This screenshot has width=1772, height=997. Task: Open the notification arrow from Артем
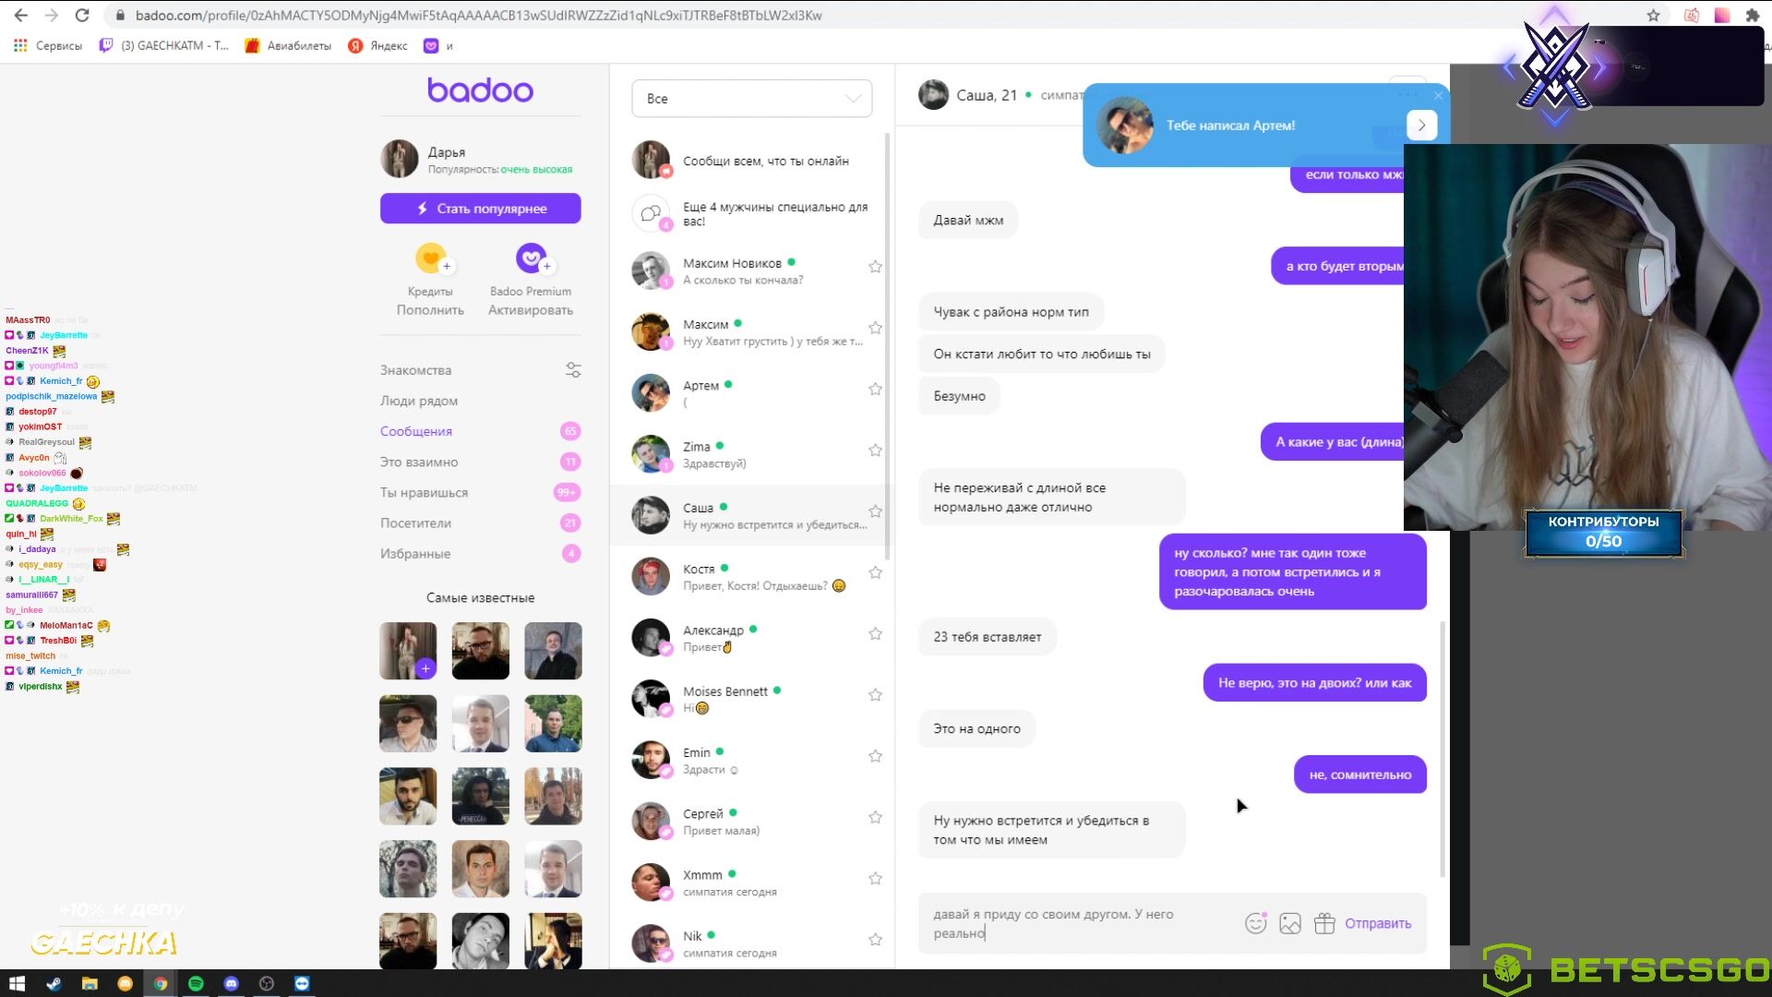tap(1422, 126)
